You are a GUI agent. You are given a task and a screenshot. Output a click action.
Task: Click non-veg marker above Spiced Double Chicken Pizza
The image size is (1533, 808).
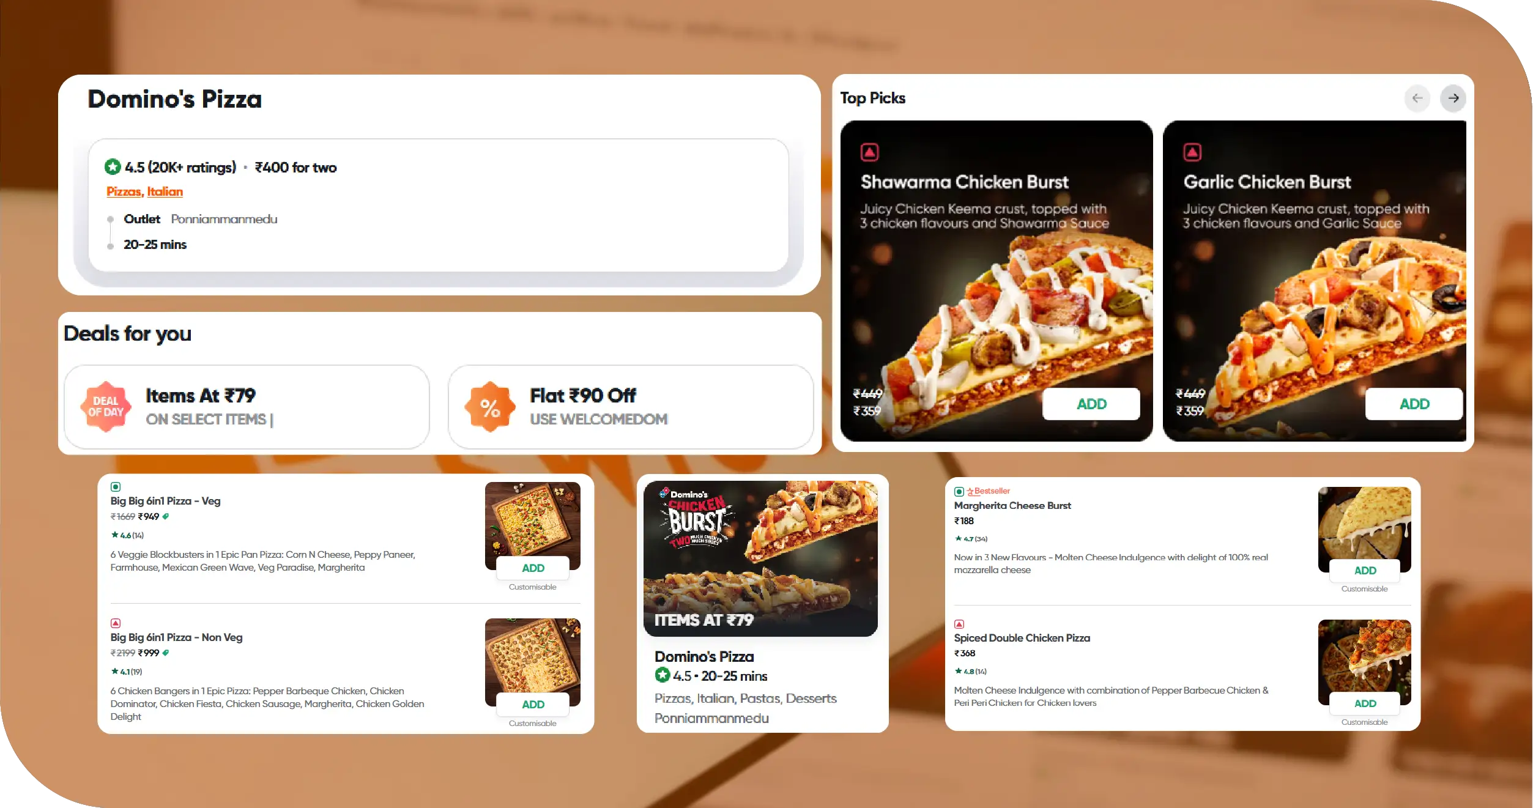coord(959,624)
